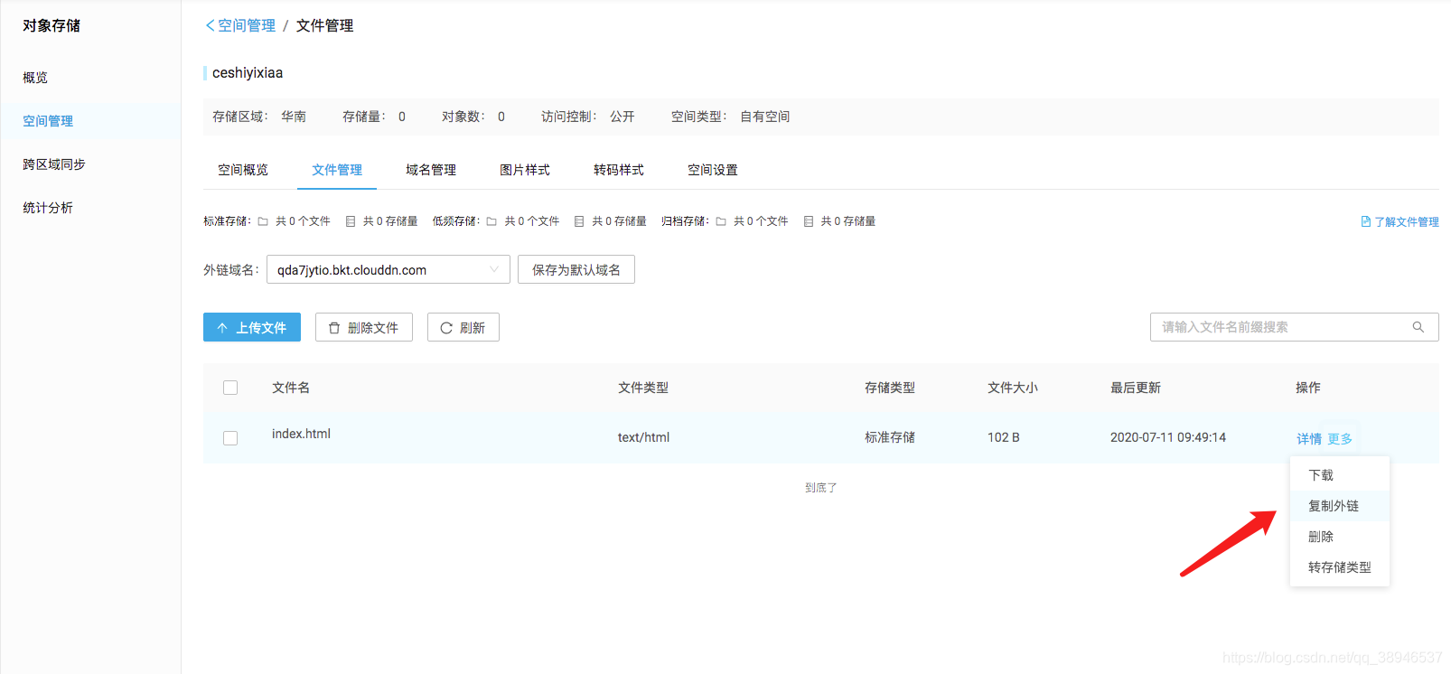Click the ceshiyixiaa bucket name
The image size is (1451, 674).
(248, 73)
